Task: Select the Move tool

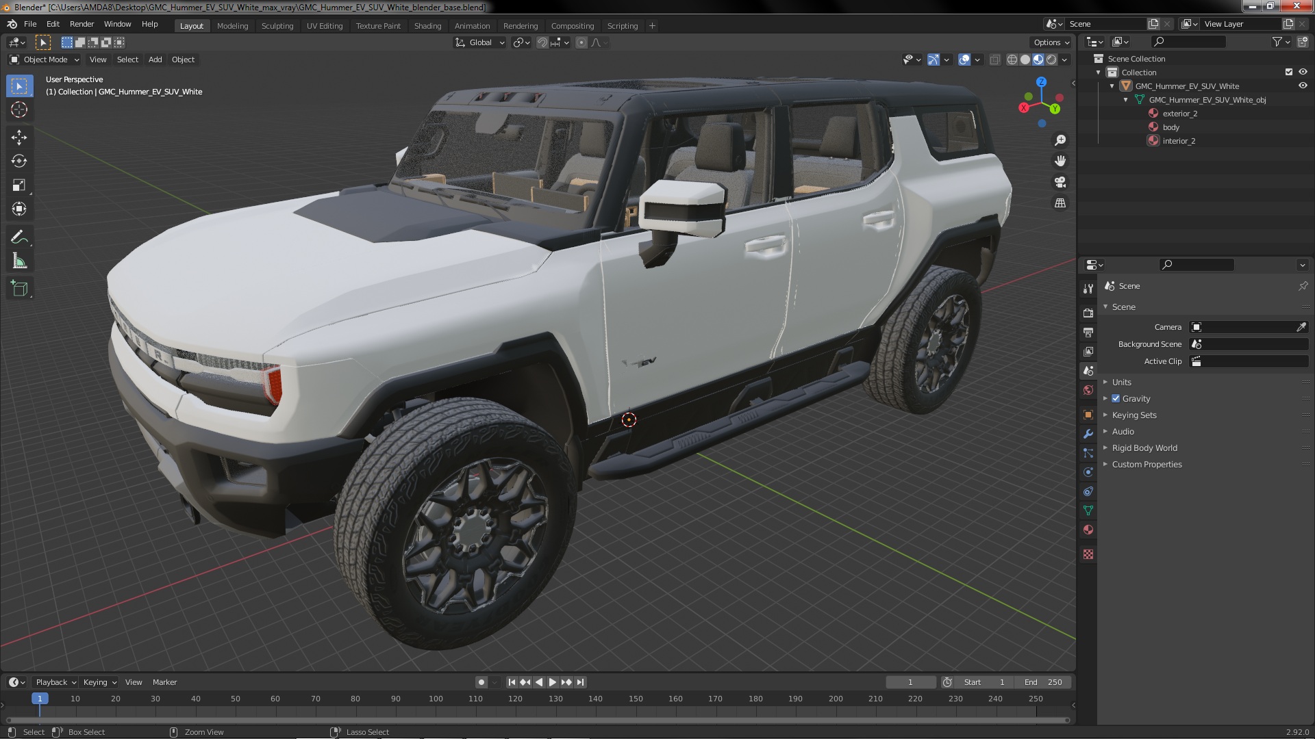Action: click(x=19, y=138)
